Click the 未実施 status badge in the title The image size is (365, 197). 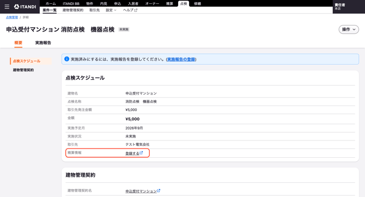tap(124, 29)
